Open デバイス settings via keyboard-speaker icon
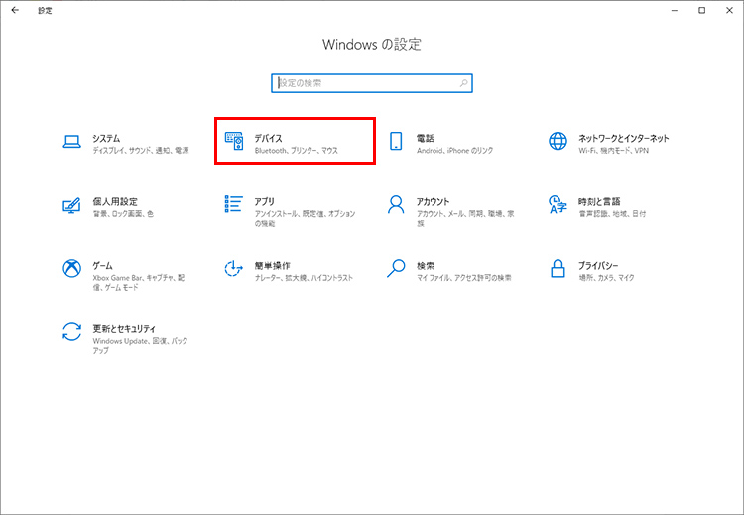This screenshot has width=744, height=515. (234, 142)
